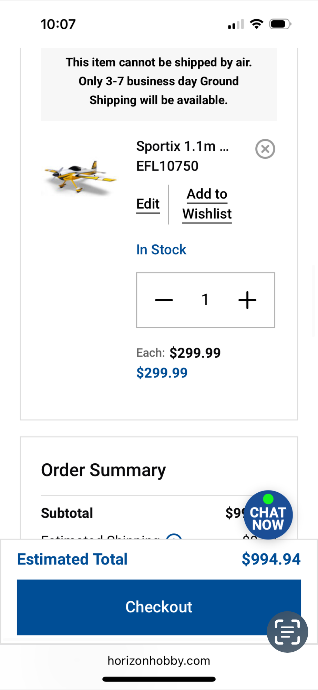Remove the Sportix item from cart
This screenshot has width=318, height=690.
265,149
